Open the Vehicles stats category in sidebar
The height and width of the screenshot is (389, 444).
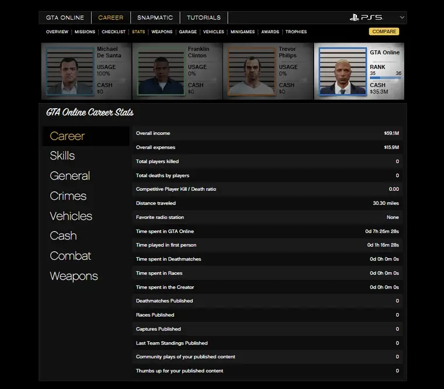[71, 216]
